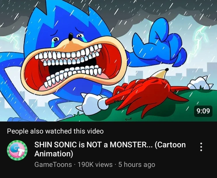Open the "SHIN SONIC is NOT a MONSTER" title
Image resolution: width=217 pixels, height=178 pixels.
click(110, 145)
